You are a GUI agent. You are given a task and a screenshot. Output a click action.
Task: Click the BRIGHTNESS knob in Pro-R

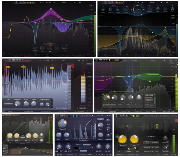tap(150, 8)
